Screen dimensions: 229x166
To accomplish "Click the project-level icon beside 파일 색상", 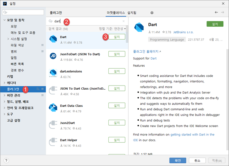I will (x=42, y=45).
